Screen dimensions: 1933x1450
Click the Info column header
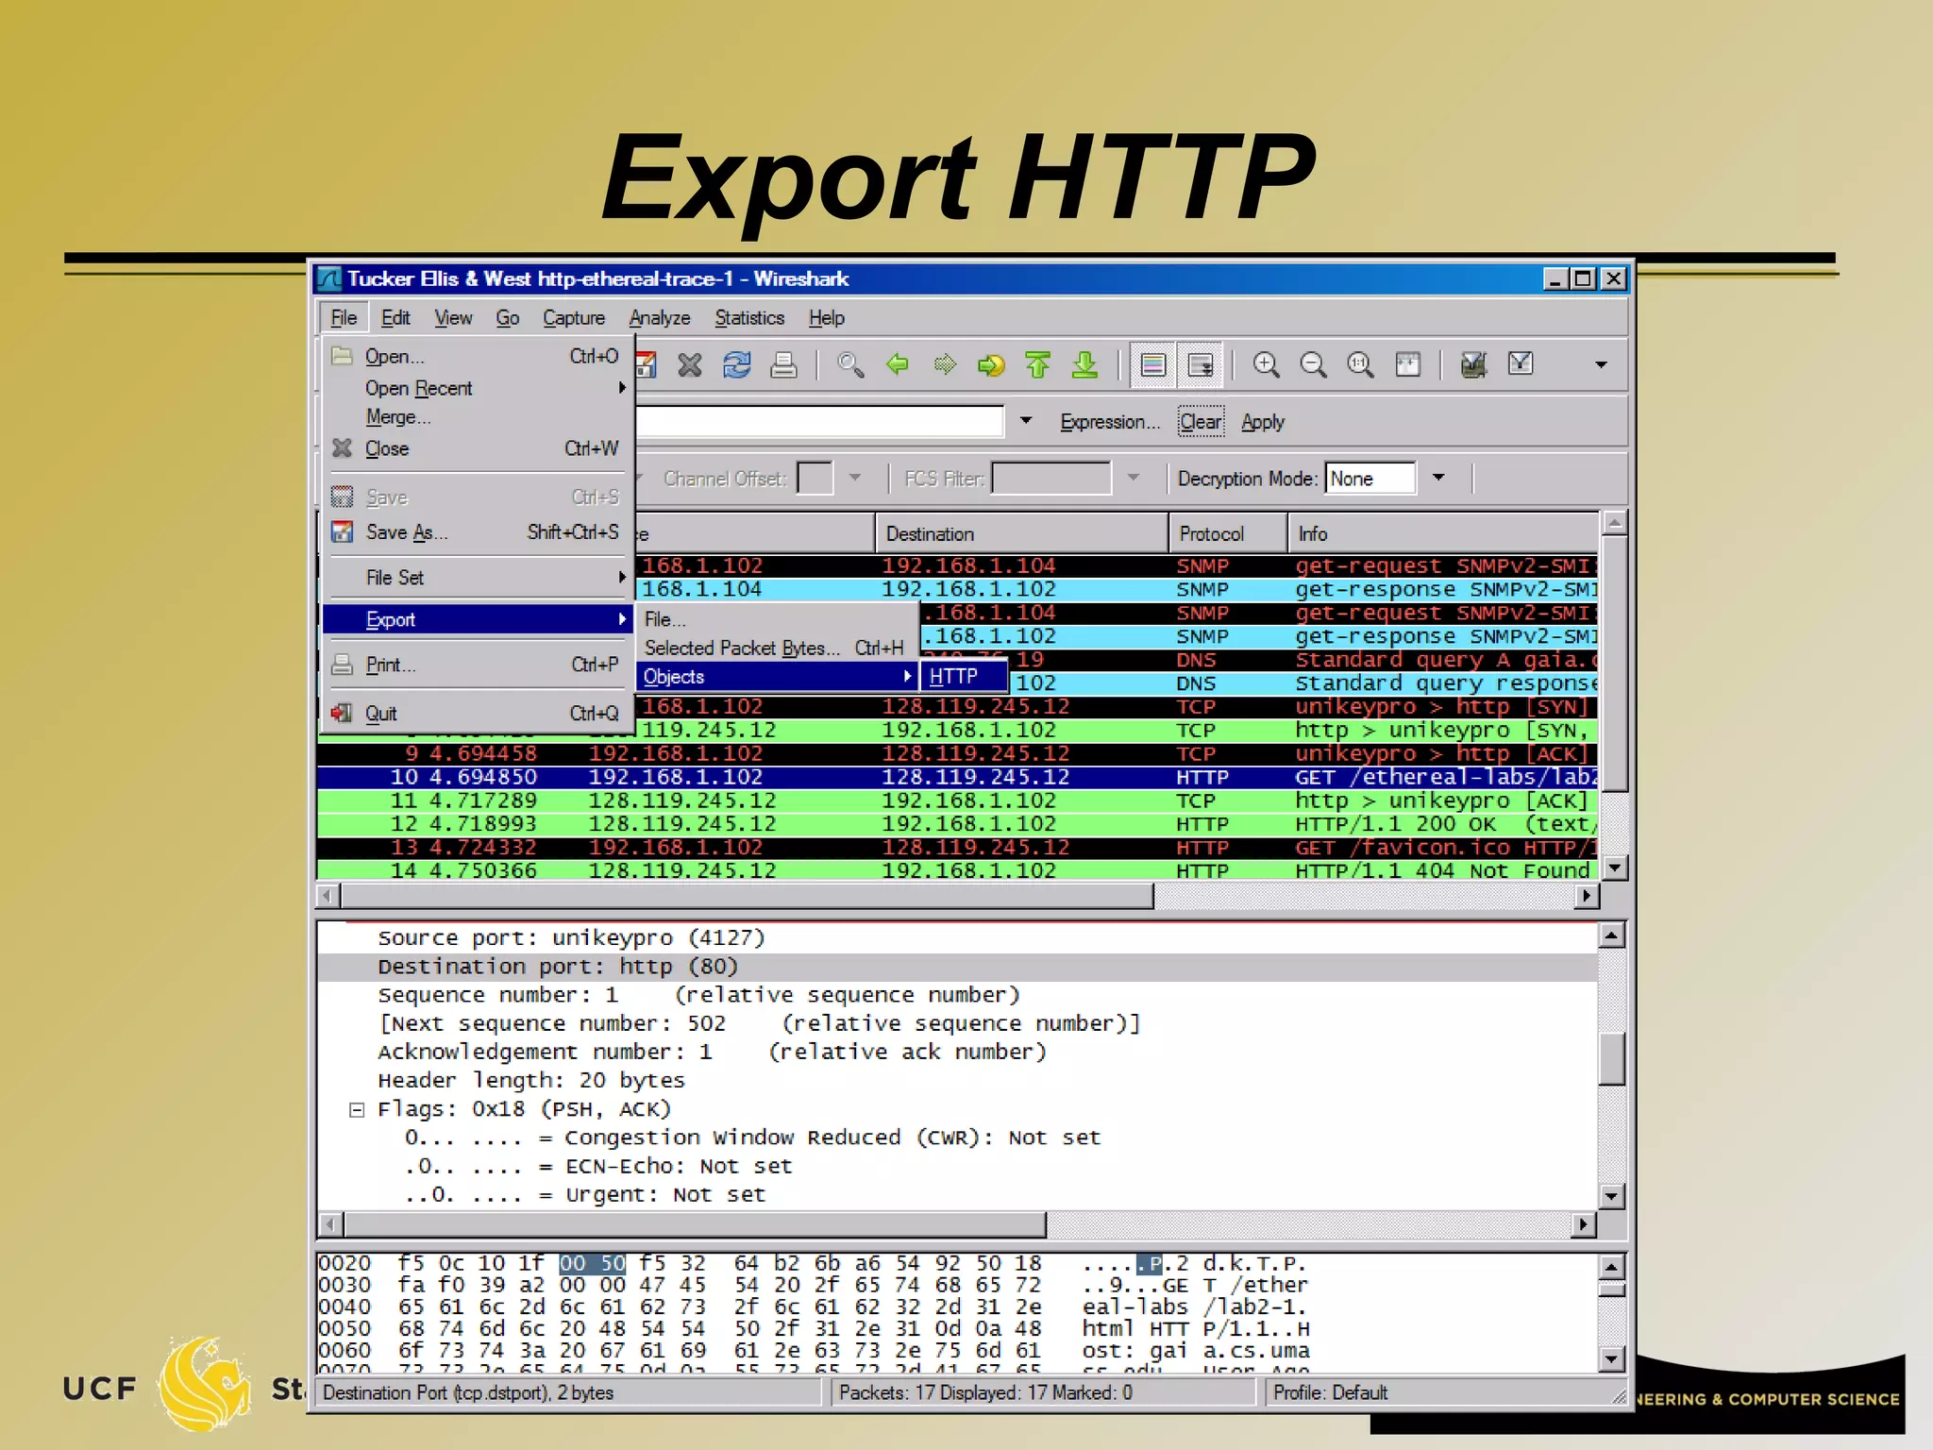click(1443, 533)
